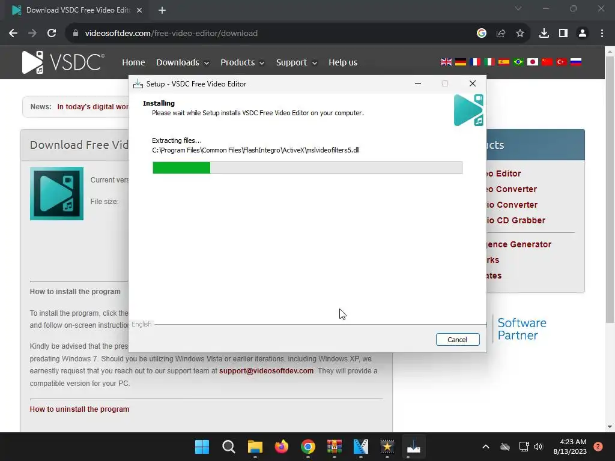
Task: Open taskbar Search
Action: (228, 447)
